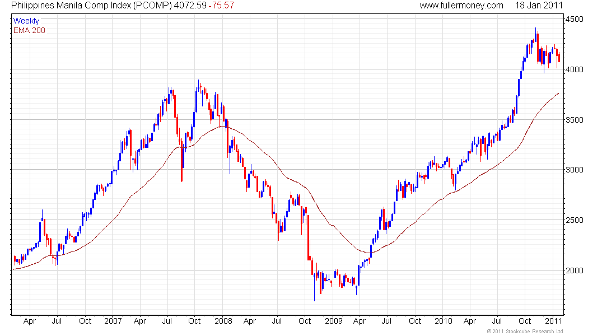Click the date '18 Jan 2011'
This screenshot has height=336, width=616.
tap(539, 6)
